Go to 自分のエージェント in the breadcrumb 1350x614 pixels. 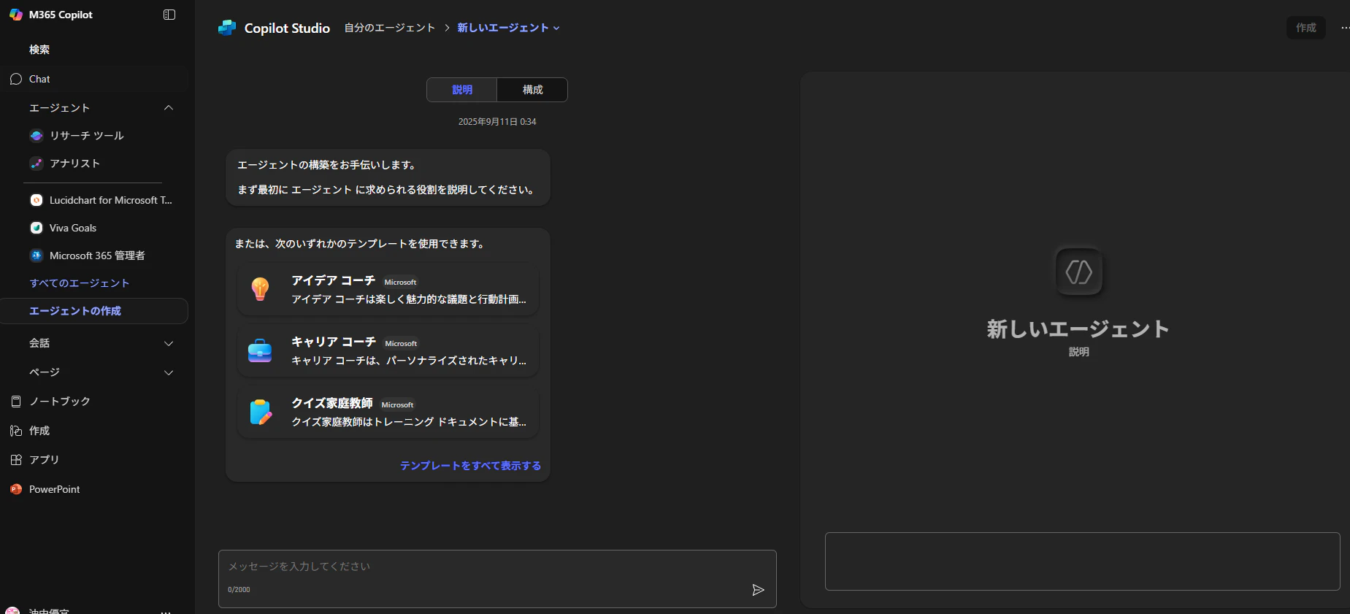390,28
